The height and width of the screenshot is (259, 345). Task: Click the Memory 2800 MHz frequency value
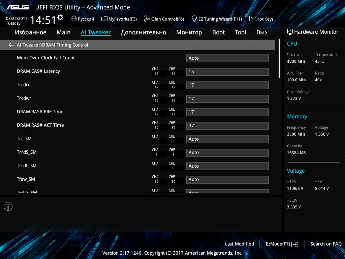click(296, 134)
